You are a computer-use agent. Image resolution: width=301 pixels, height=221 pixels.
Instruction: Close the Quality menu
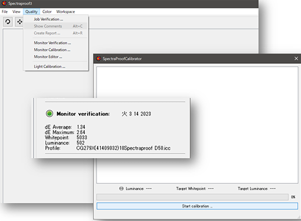(31, 12)
